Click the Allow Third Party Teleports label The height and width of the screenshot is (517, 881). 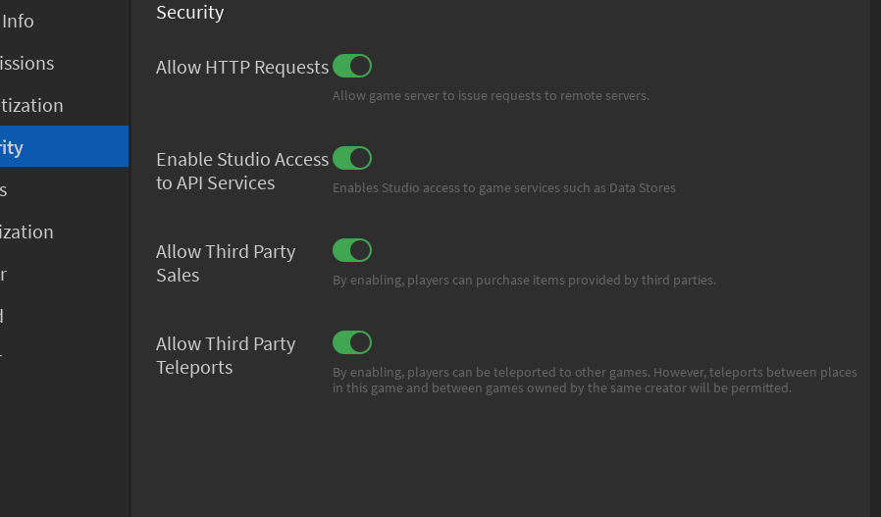click(x=226, y=355)
